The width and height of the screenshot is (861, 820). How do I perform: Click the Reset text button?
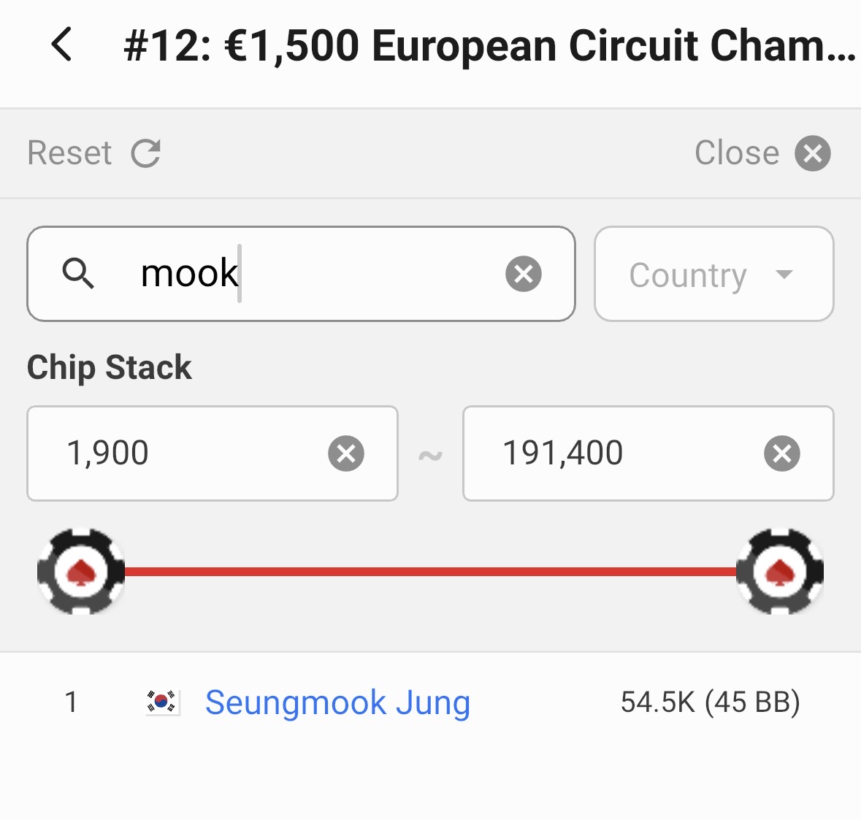69,153
